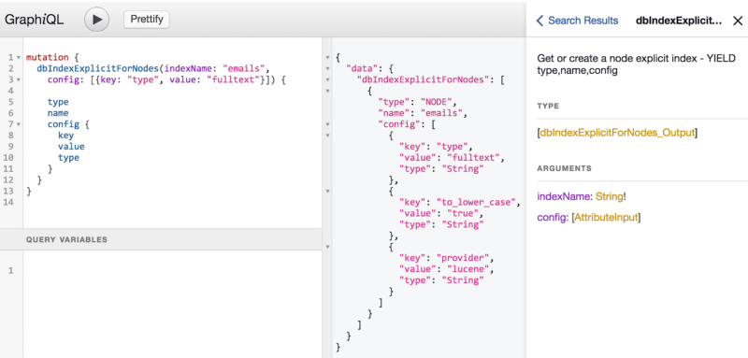Click "to_lower_case" in the results
This screenshot has height=358, width=748.
(x=478, y=202)
